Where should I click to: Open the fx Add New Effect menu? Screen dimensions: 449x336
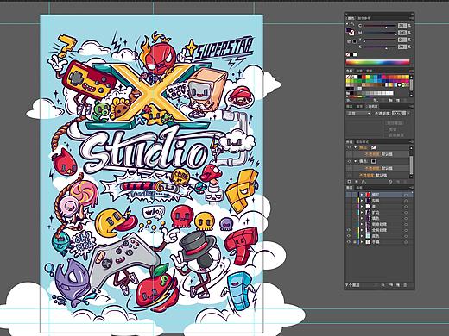[364, 182]
